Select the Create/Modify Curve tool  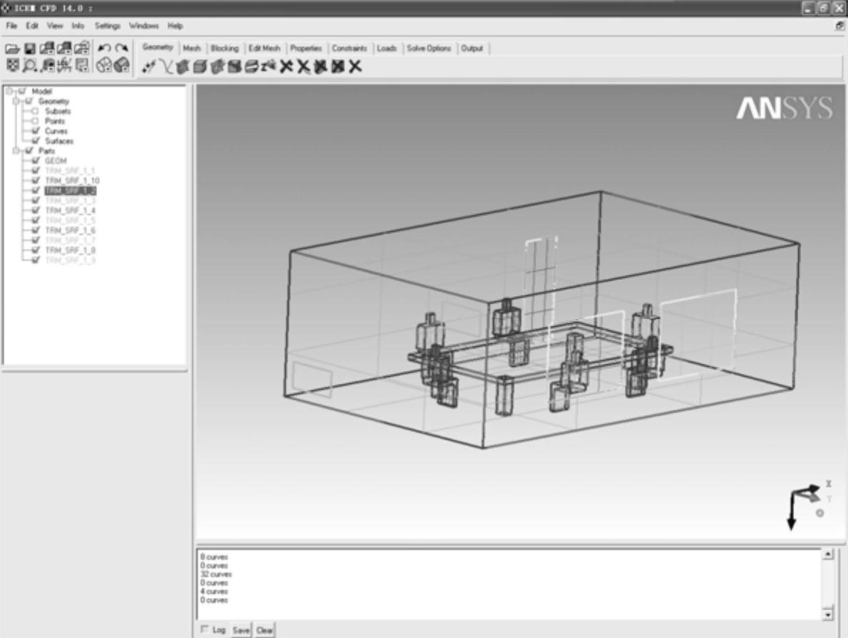[165, 67]
